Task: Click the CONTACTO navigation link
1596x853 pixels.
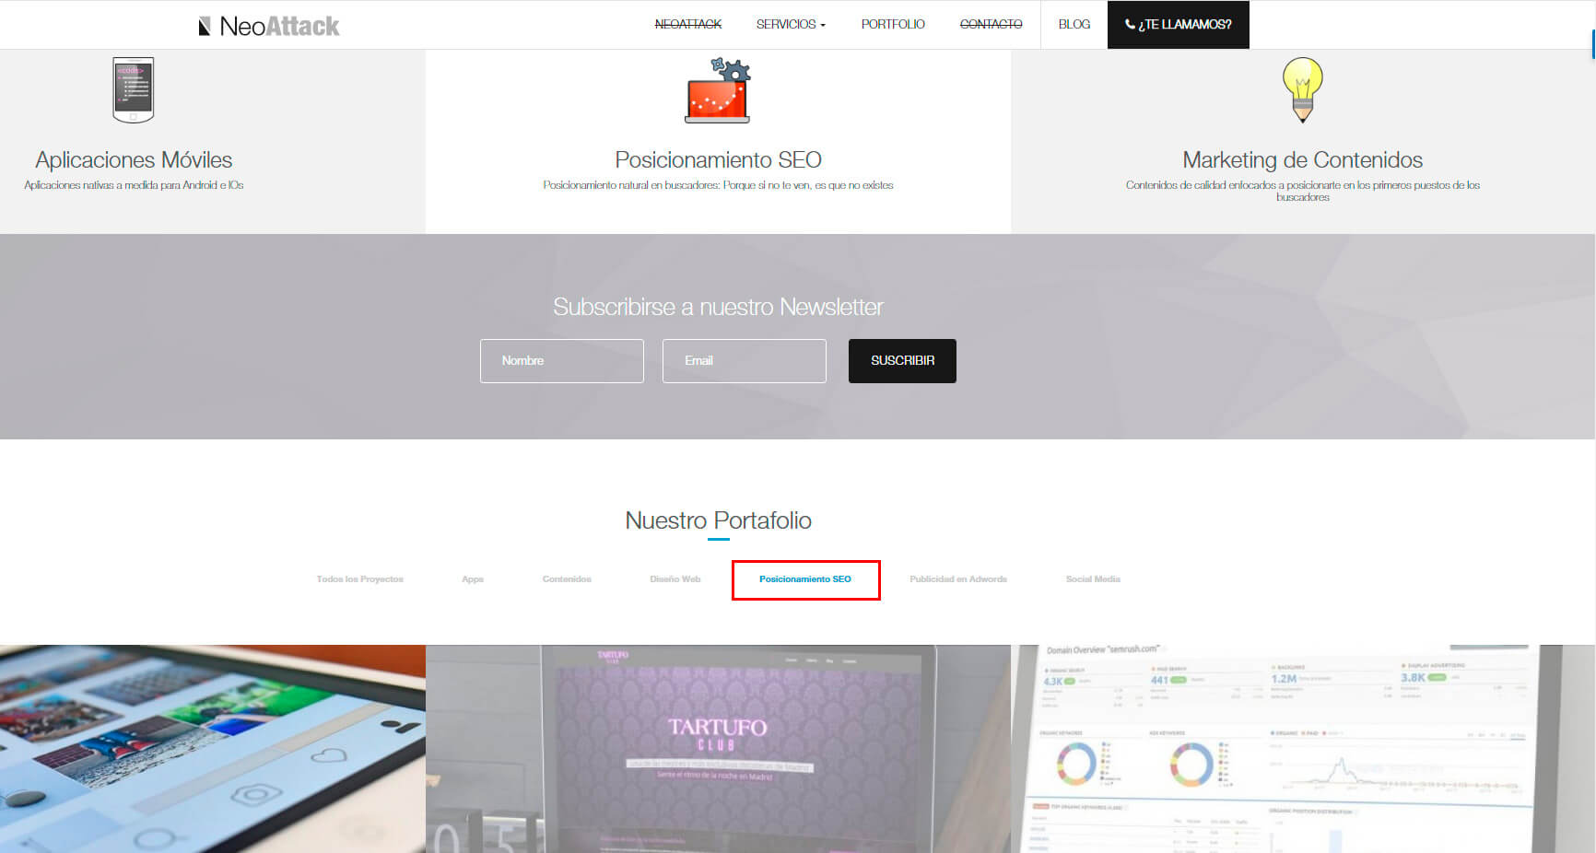Action: (x=991, y=24)
